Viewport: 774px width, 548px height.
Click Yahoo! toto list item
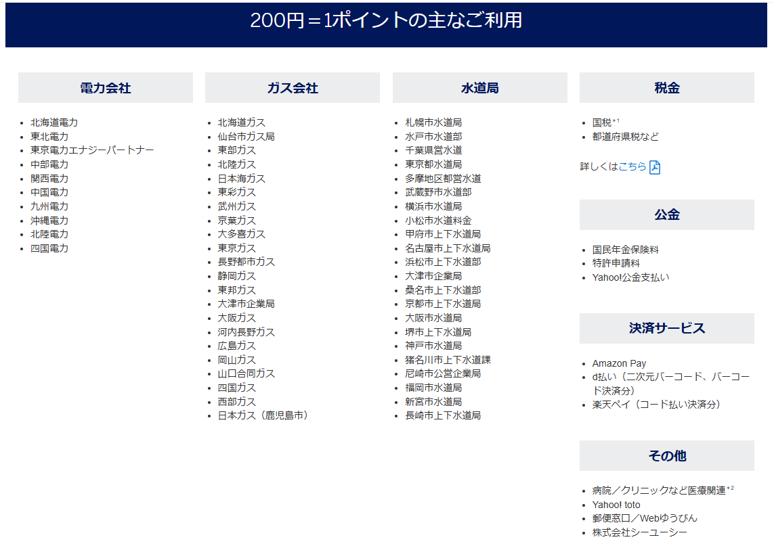pos(616,505)
